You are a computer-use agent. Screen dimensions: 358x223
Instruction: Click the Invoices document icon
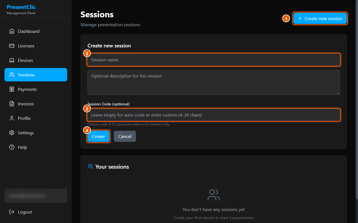pyautogui.click(x=12, y=104)
